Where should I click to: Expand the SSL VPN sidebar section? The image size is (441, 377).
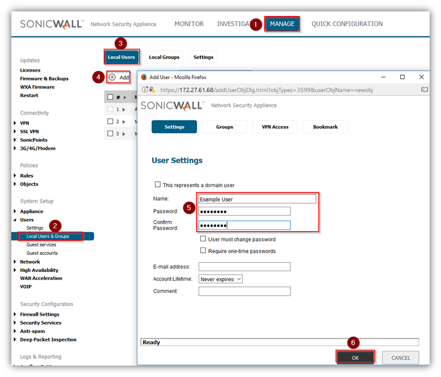[x=15, y=131]
